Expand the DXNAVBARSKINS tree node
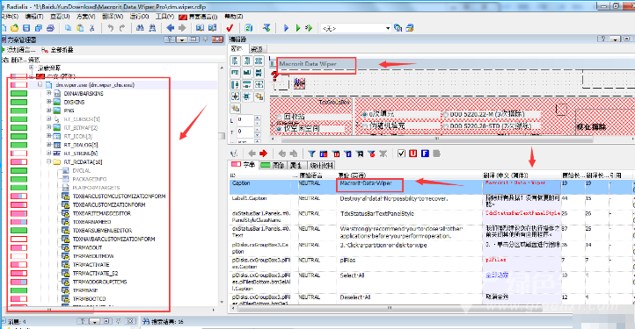Viewport: 635px width, 329px height. pyautogui.click(x=48, y=93)
